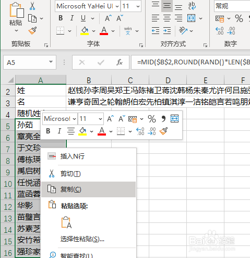Screen dimensions: 250x258
Task: Click the text orientation icon in ribbon
Action: point(183,30)
